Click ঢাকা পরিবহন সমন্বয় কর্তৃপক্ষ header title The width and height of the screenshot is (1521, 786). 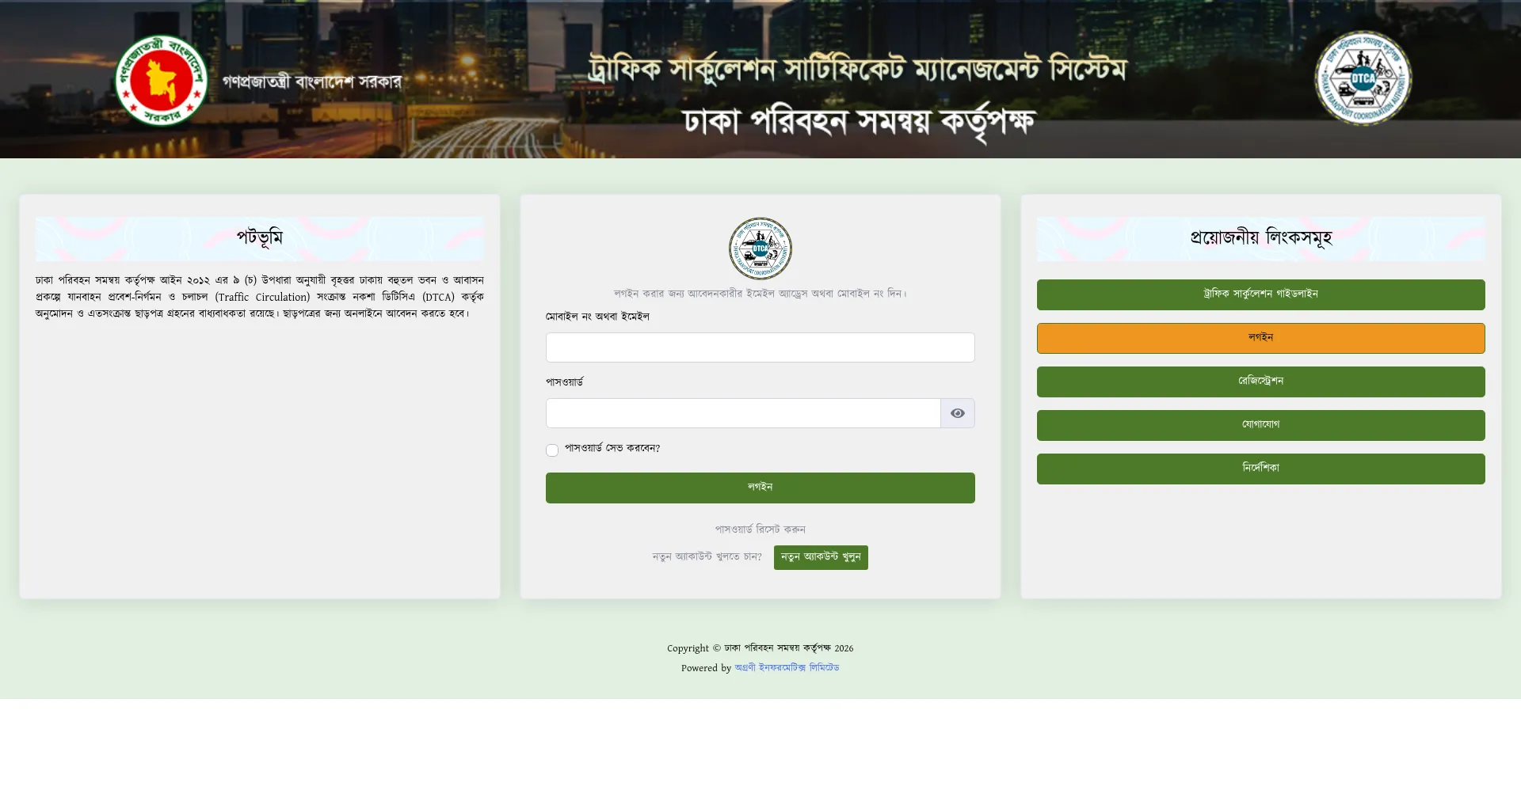tap(859, 122)
